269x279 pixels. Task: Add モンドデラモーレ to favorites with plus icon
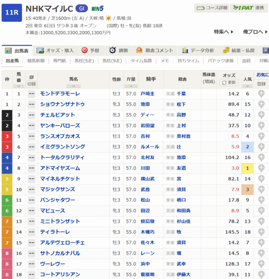coord(261,94)
